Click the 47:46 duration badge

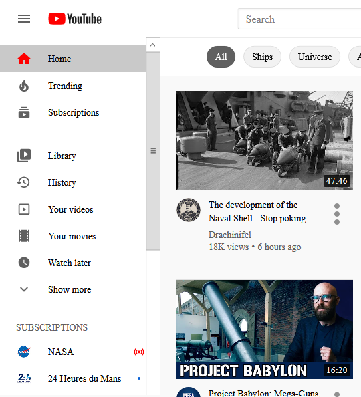337,180
